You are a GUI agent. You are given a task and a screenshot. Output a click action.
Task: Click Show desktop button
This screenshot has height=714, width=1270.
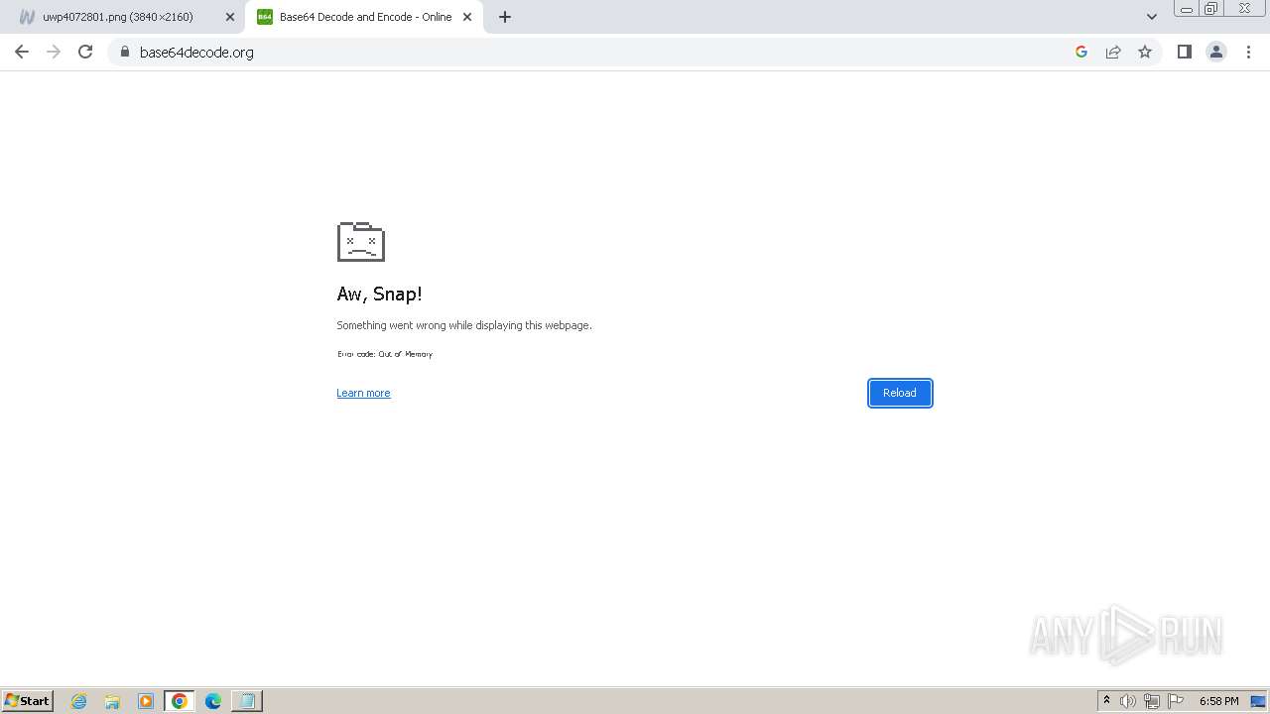tap(1259, 701)
